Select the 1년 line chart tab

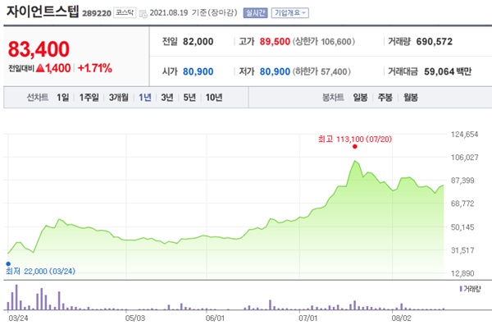coord(145,98)
